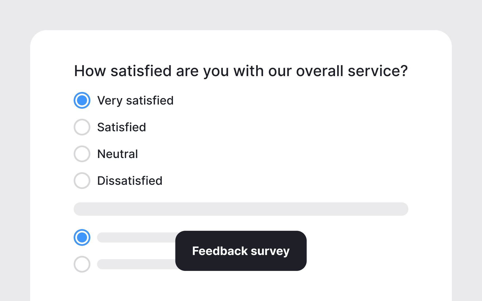
Task: Click the bottom placeholder answer row
Action: [x=134, y=264]
